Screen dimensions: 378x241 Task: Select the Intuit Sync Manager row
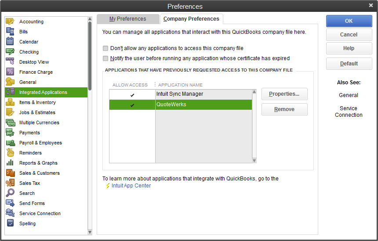click(203, 94)
